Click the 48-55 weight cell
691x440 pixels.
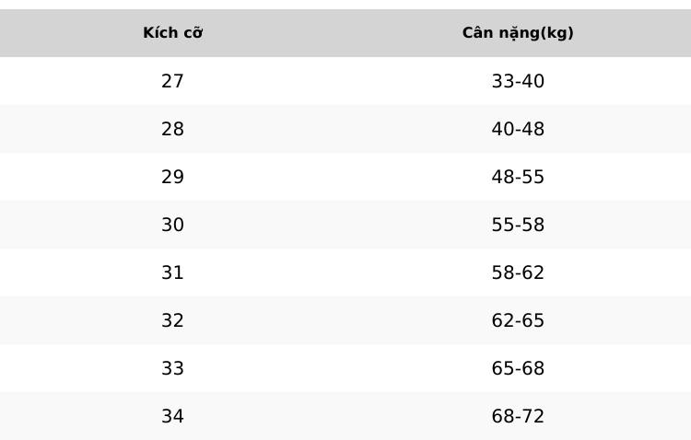[x=518, y=177]
